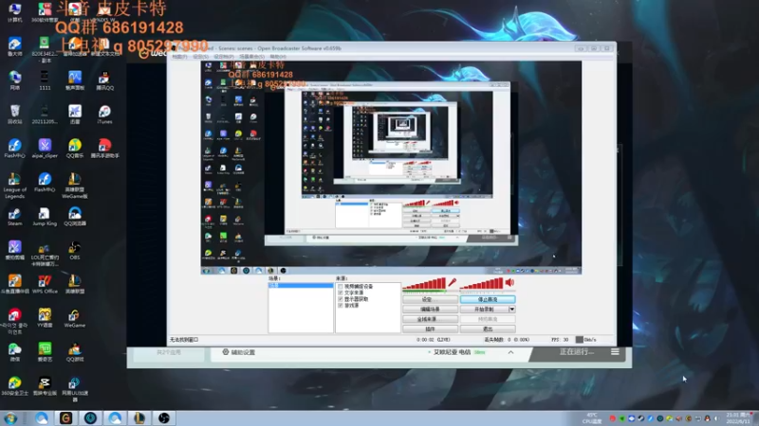The image size is (759, 426).
Task: Open the third OBS menu bar item
Action: (224, 57)
